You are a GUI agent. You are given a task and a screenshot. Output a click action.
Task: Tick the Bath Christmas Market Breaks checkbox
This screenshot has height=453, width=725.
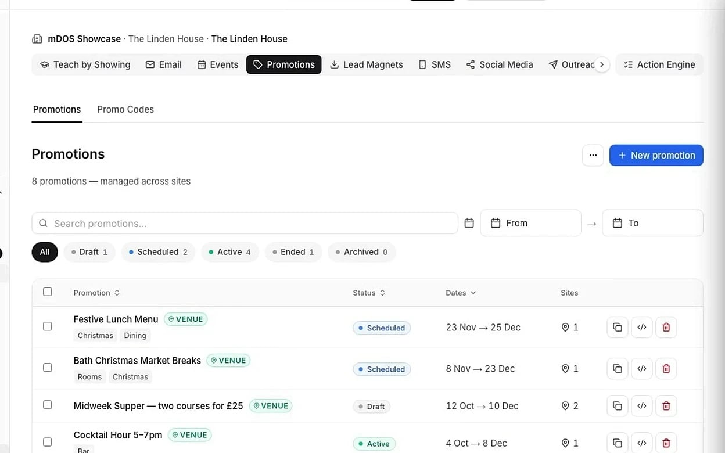pyautogui.click(x=48, y=368)
